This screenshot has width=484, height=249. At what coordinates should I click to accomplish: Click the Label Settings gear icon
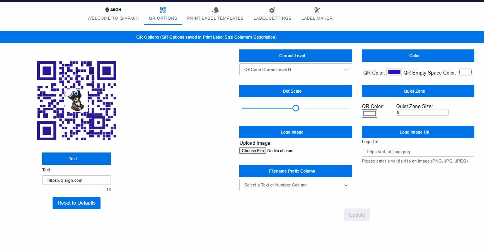[272, 10]
